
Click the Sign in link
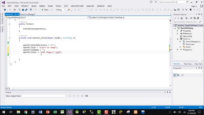click(x=194, y=6)
